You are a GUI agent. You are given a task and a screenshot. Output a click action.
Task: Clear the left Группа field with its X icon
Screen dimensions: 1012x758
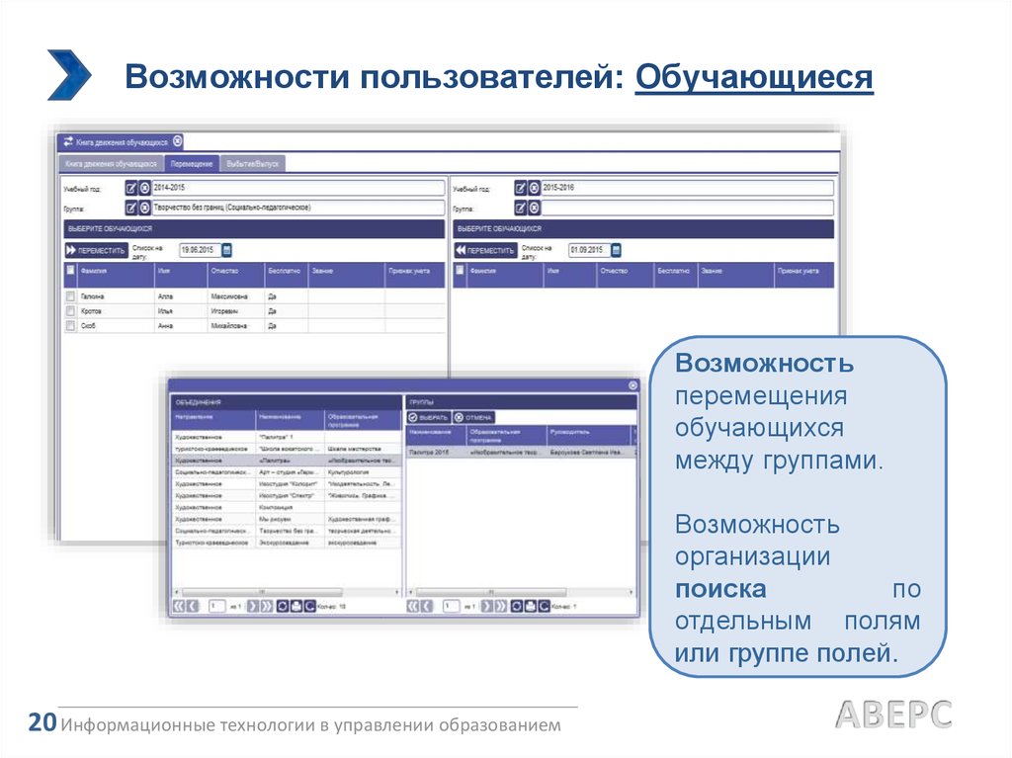144,208
